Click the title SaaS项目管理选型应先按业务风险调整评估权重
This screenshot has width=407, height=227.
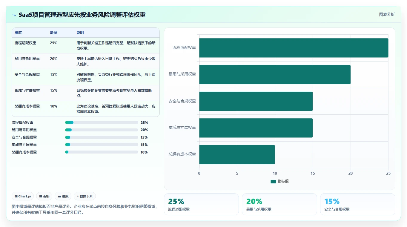tap(82, 15)
